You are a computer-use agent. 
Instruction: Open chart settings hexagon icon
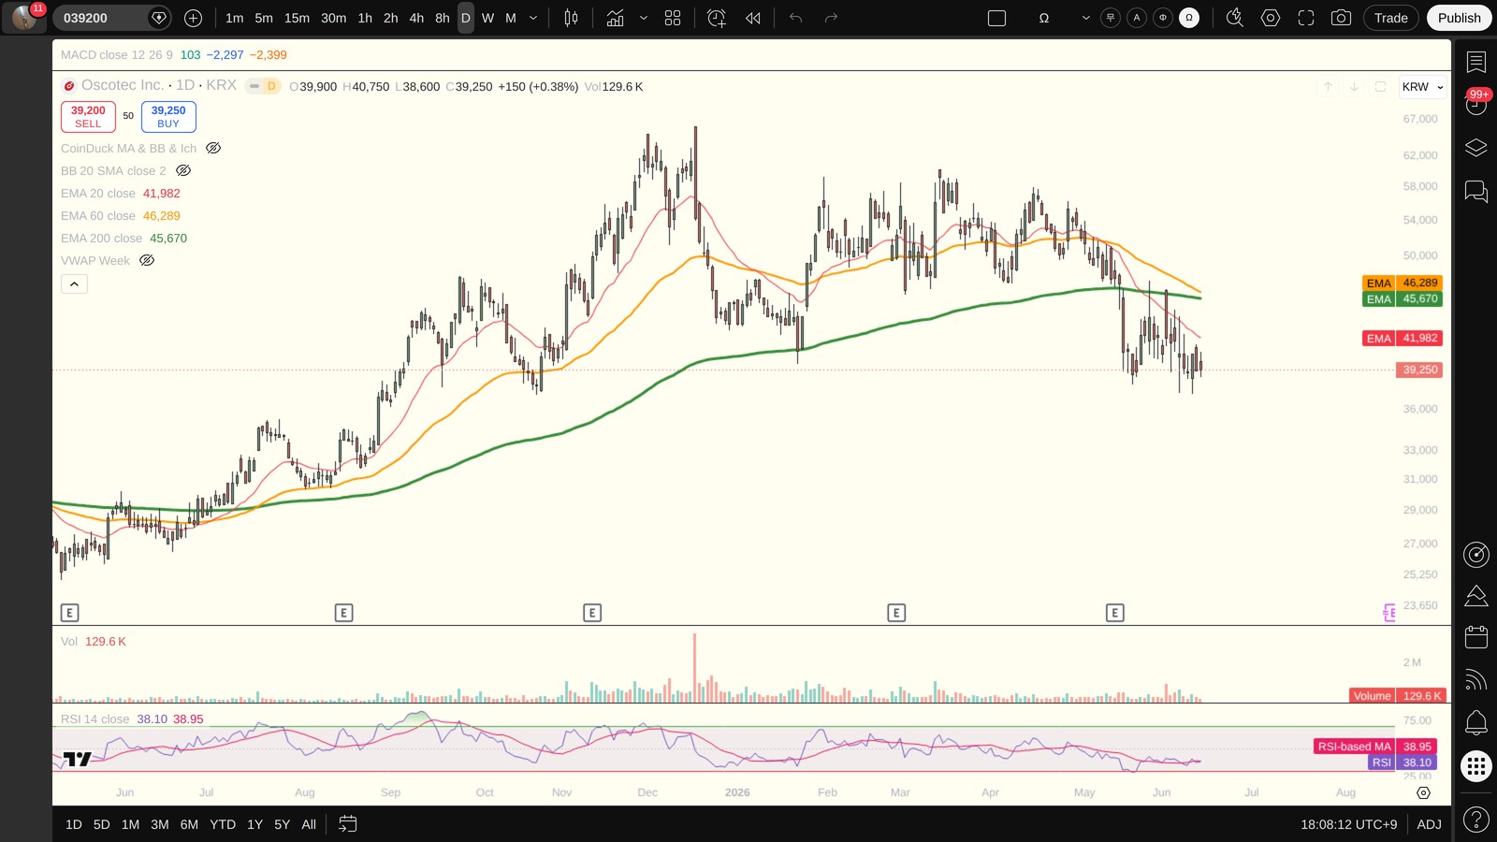click(x=1271, y=18)
